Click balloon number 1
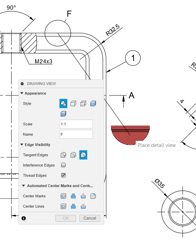This screenshot has width=196, height=245. (x=133, y=58)
